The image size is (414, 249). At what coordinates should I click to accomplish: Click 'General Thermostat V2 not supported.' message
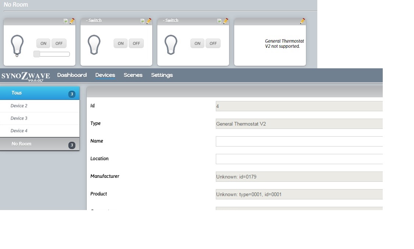(284, 44)
